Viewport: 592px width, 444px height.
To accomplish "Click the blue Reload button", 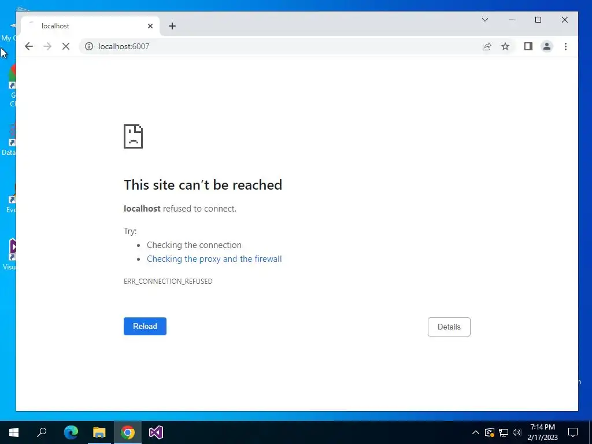I will [145, 326].
